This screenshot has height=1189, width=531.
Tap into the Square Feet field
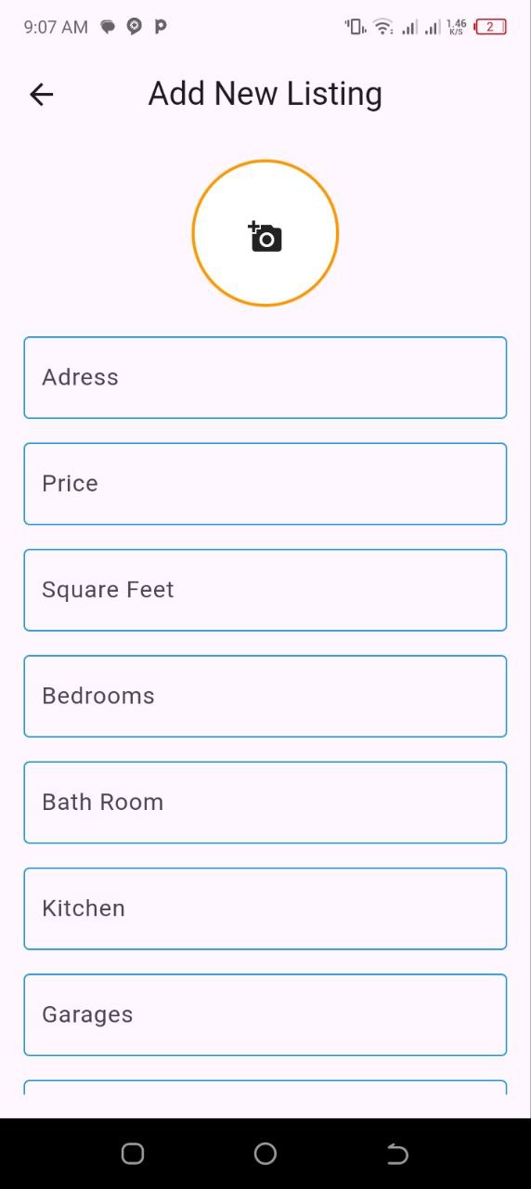(x=265, y=590)
